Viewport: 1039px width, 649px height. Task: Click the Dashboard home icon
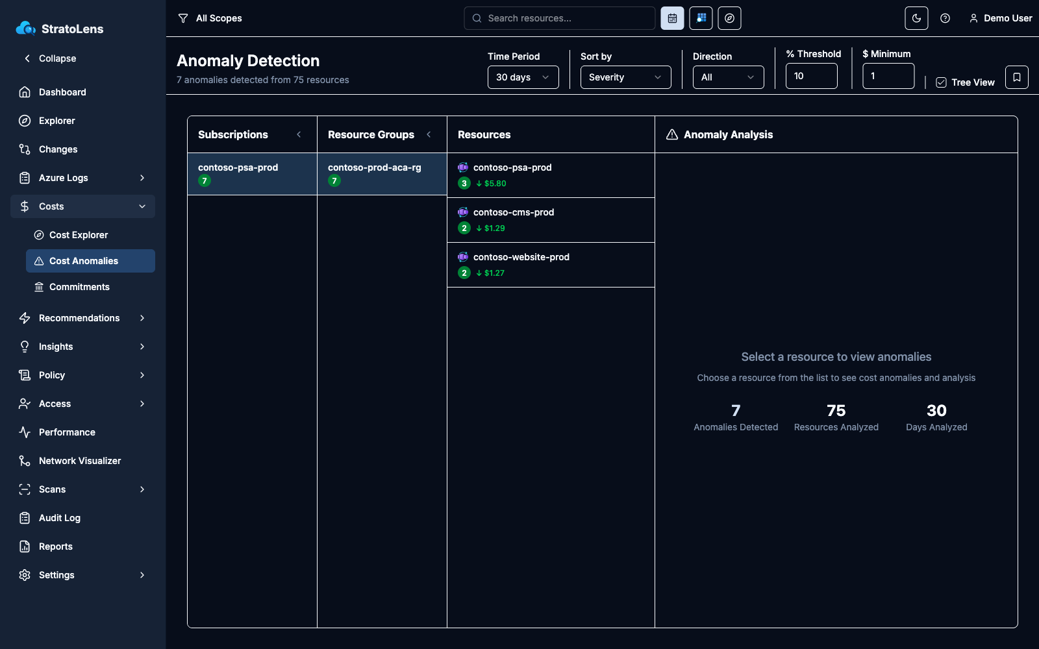point(25,92)
